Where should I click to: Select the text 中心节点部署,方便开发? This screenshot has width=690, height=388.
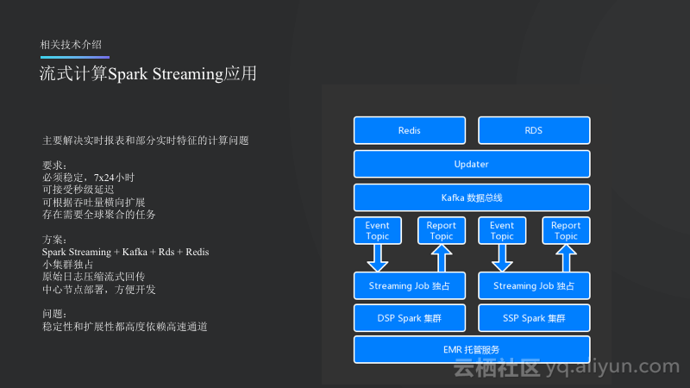click(99, 290)
